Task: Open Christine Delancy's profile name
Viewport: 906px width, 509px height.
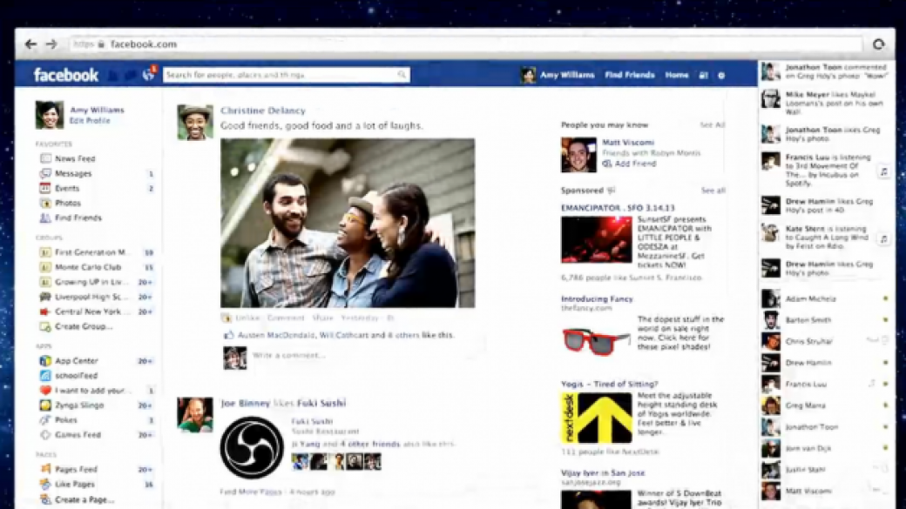Action: click(263, 111)
